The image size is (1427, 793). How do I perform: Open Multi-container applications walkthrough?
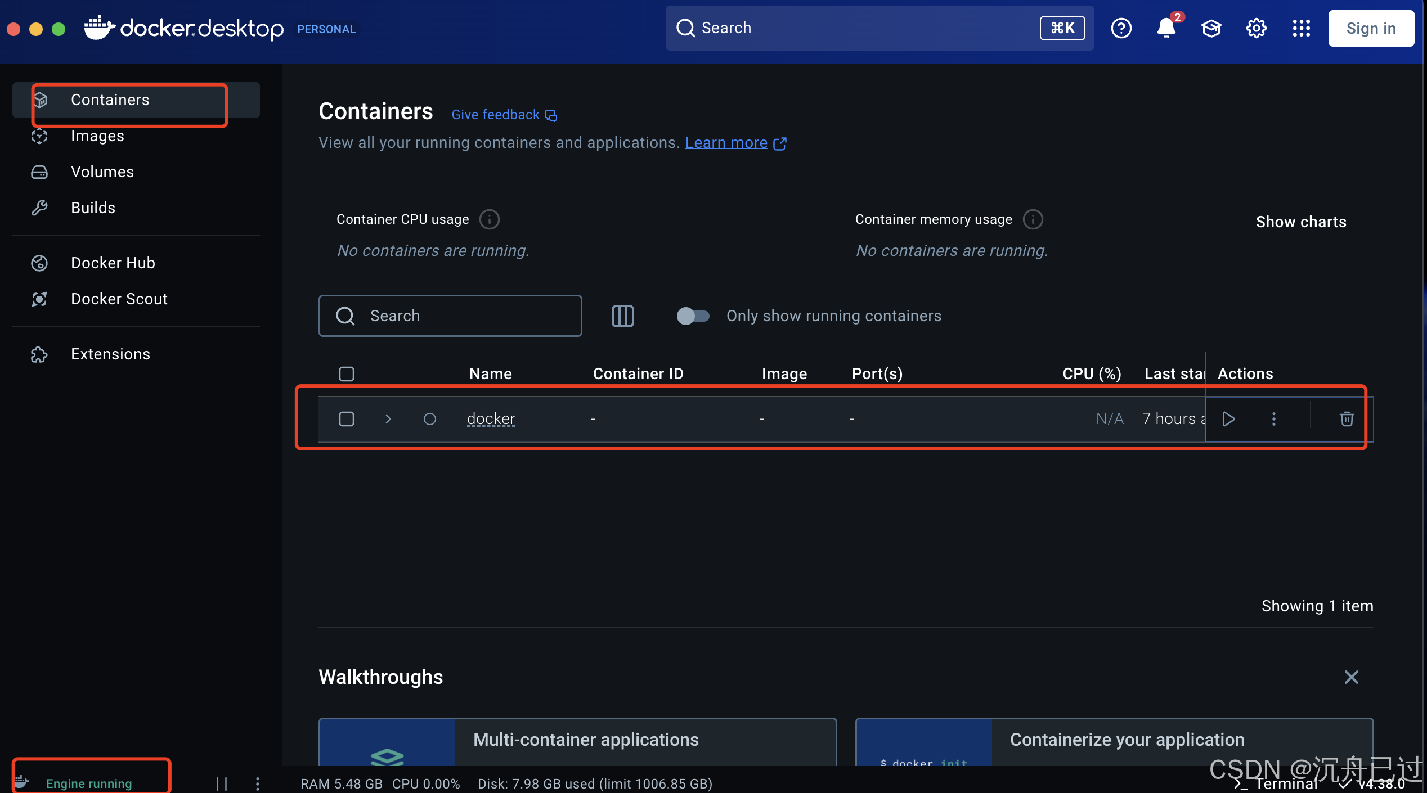point(578,742)
